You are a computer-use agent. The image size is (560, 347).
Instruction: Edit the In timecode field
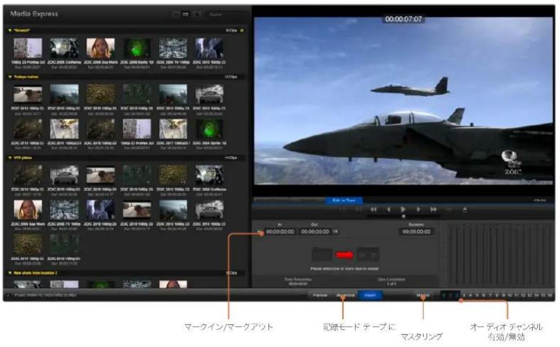[x=280, y=232]
